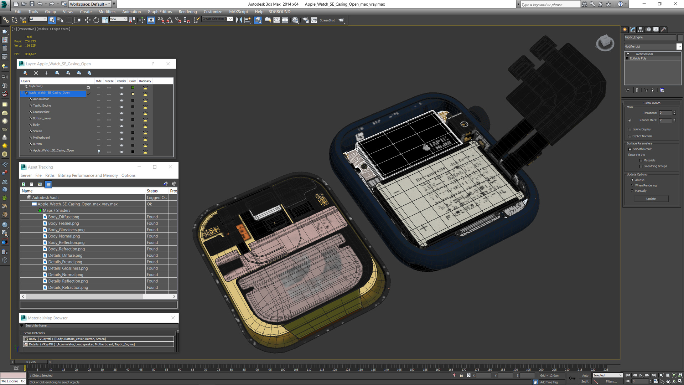Screen dimensions: 684x385
Task: Check Separate by Smoothing Groups
Action: click(641, 166)
